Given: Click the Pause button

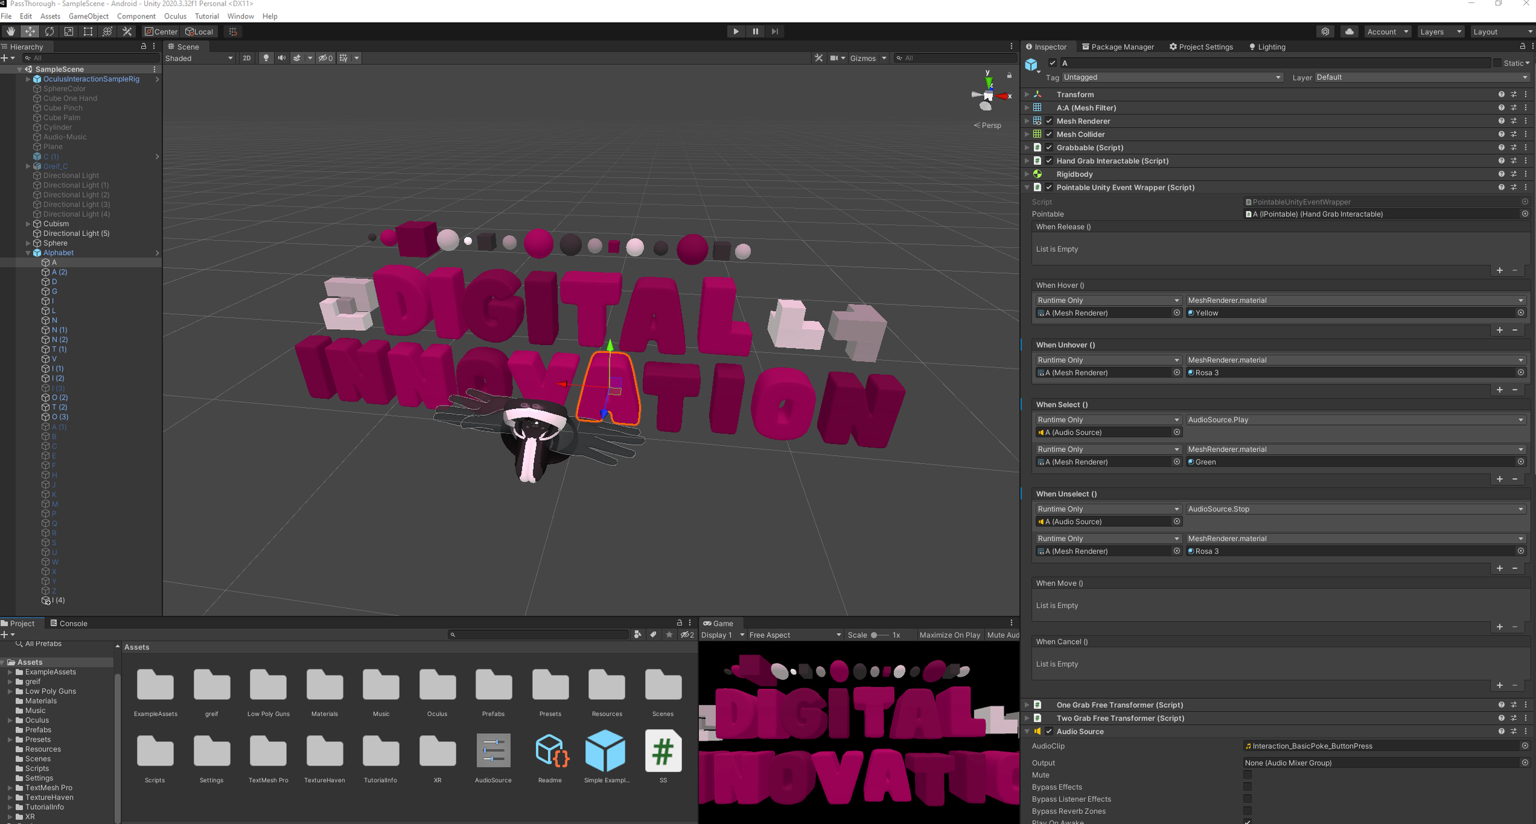Looking at the screenshot, I should pyautogui.click(x=755, y=31).
